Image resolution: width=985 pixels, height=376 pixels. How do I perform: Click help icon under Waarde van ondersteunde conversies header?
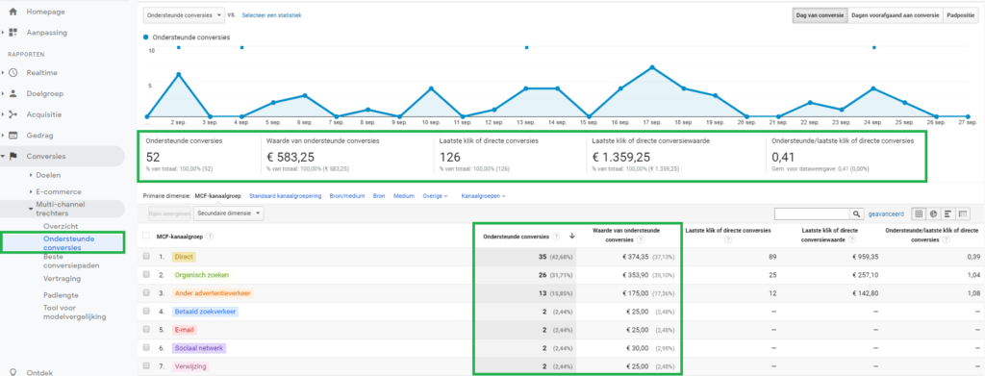click(x=640, y=239)
